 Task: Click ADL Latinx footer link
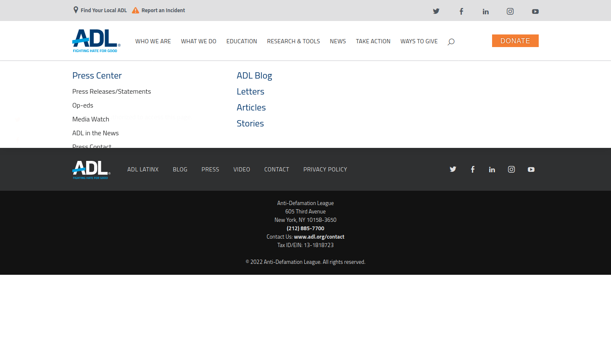143,169
